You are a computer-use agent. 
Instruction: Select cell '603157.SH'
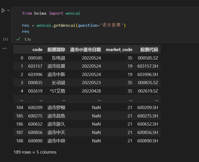[x=148, y=66]
